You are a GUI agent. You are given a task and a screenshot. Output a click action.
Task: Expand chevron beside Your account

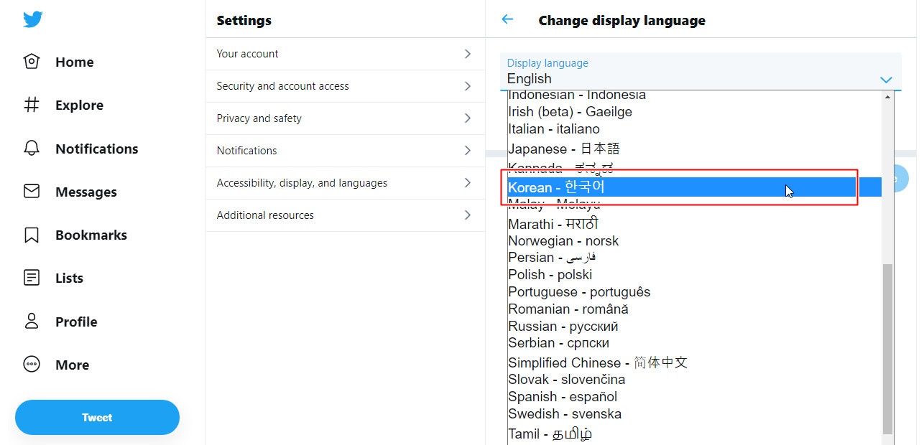pos(468,54)
